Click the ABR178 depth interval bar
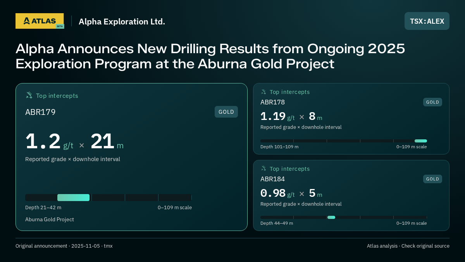This screenshot has height=262, width=465. click(344, 141)
